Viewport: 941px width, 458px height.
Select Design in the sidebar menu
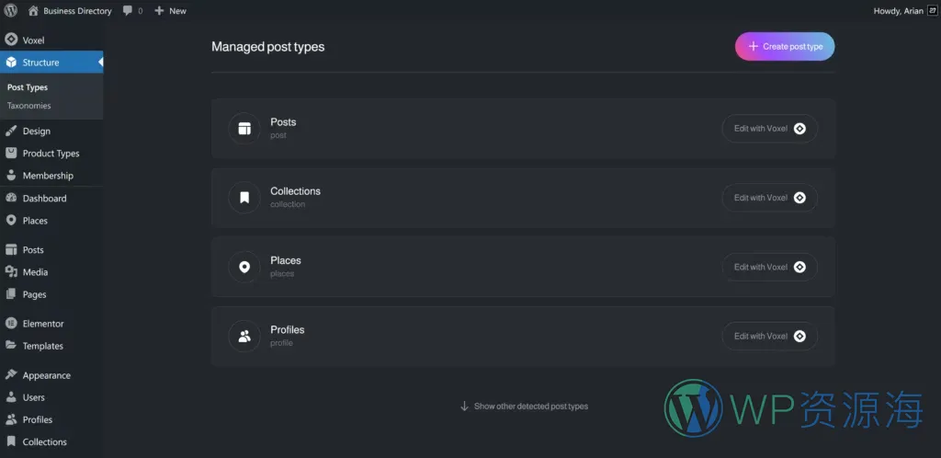(37, 131)
